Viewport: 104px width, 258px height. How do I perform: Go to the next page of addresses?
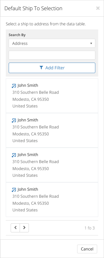[x=24, y=228]
